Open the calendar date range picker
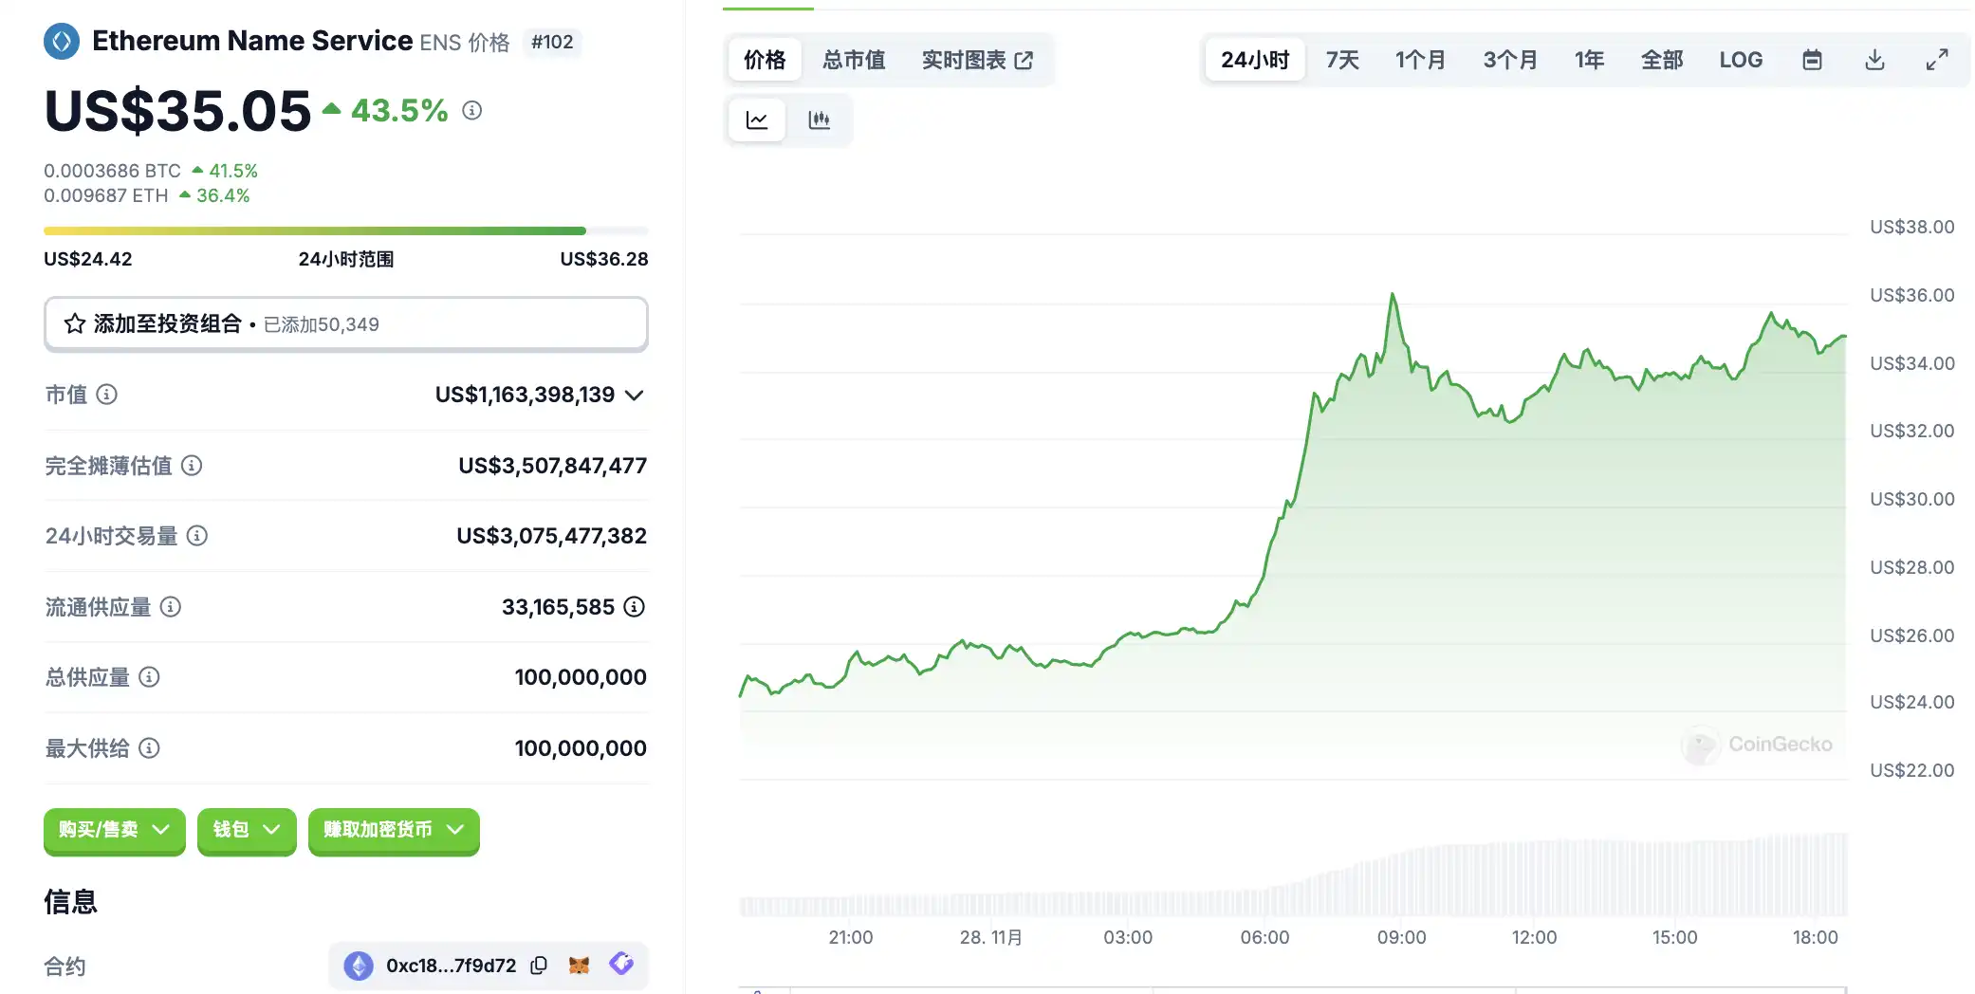 1812,60
